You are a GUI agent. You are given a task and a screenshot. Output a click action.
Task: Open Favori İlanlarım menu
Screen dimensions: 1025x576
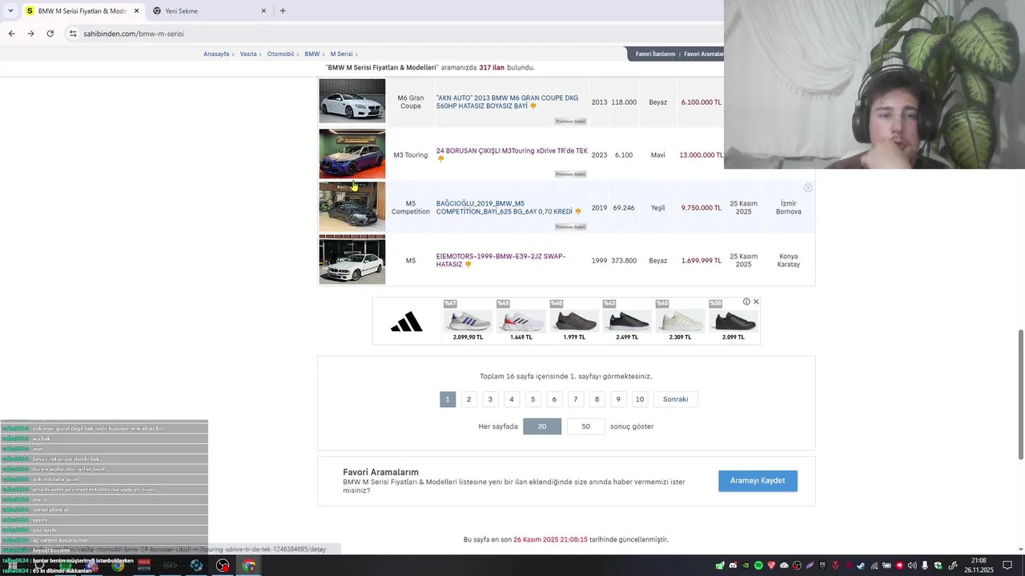click(655, 54)
